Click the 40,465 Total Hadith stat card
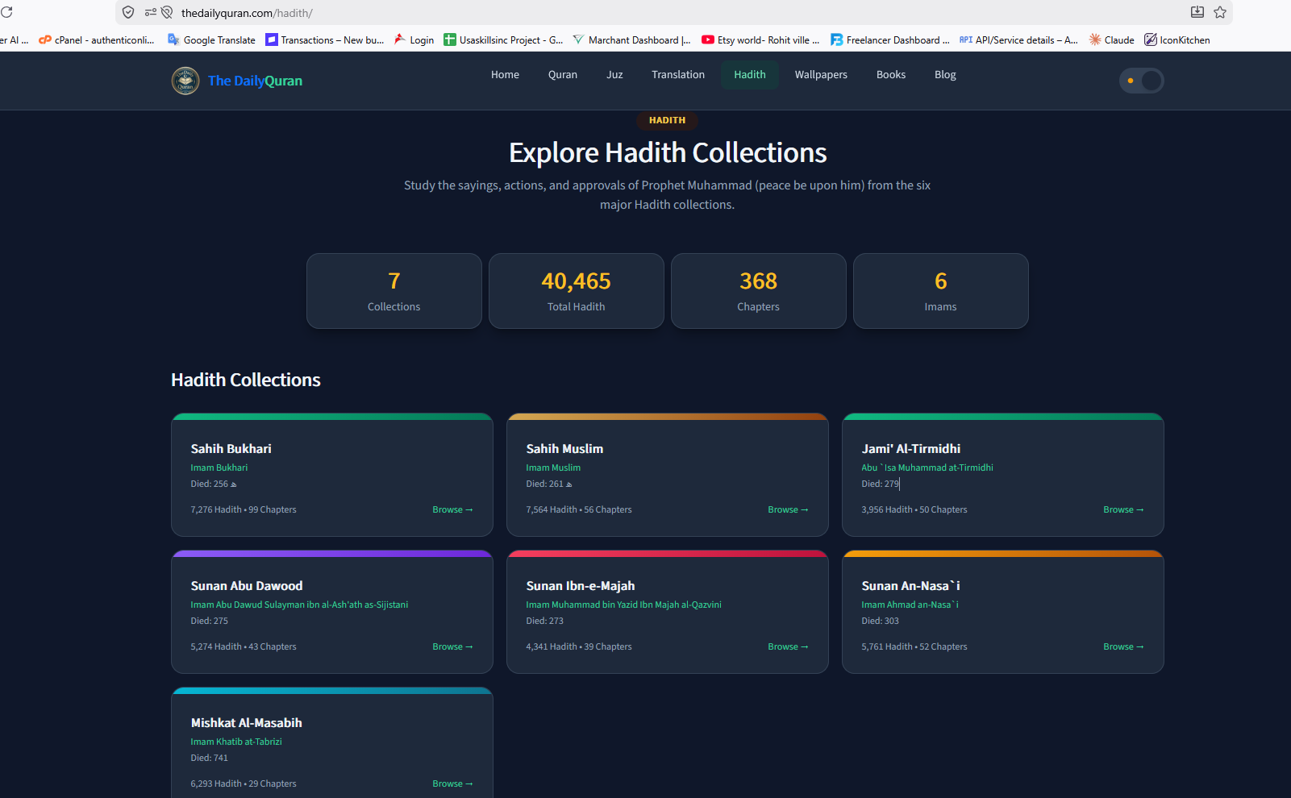The width and height of the screenshot is (1291, 798). [577, 291]
